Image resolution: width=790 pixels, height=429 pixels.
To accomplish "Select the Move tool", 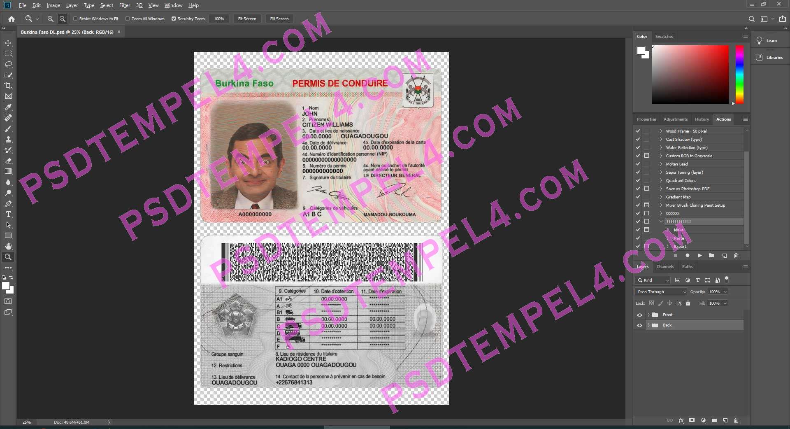I will (8, 43).
